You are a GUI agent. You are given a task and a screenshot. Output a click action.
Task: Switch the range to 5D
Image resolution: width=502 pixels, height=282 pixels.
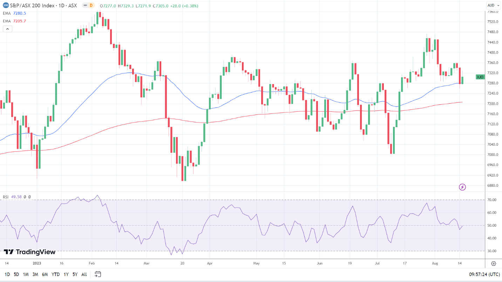[16, 274]
